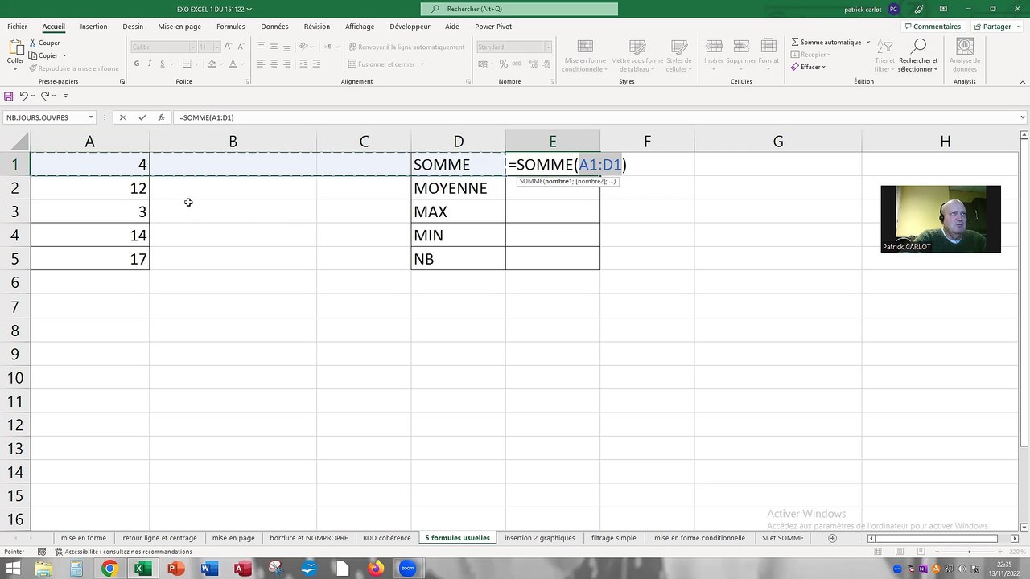Open sheet tab insertion 2 graphiques
This screenshot has width=1030, height=579.
[540, 538]
